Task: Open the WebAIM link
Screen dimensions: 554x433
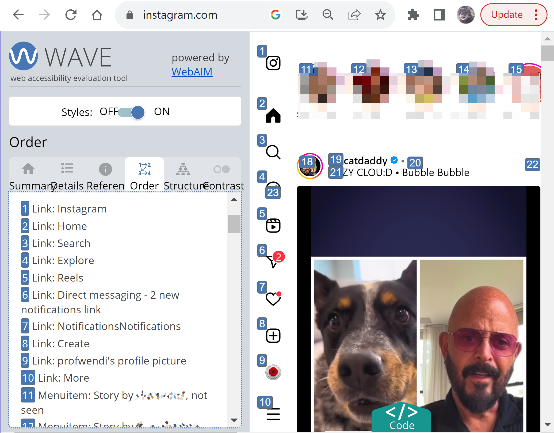Action: (192, 72)
